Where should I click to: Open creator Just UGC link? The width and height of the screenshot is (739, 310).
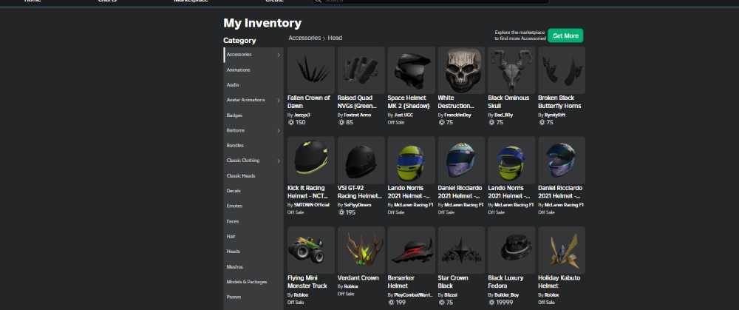click(404, 115)
